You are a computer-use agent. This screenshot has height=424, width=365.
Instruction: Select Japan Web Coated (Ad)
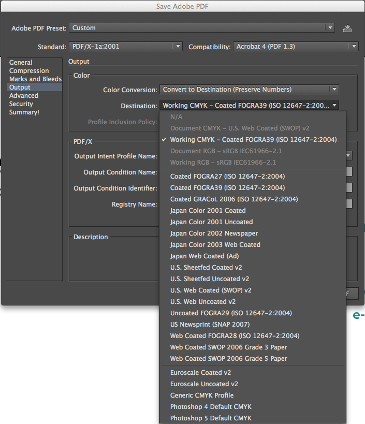coord(253,256)
